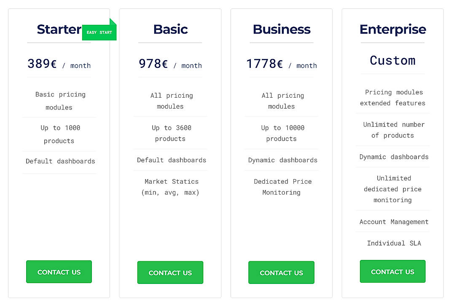Click the Enterprise plan CONTACT US button
This screenshot has width=451, height=305.
pos(392,271)
